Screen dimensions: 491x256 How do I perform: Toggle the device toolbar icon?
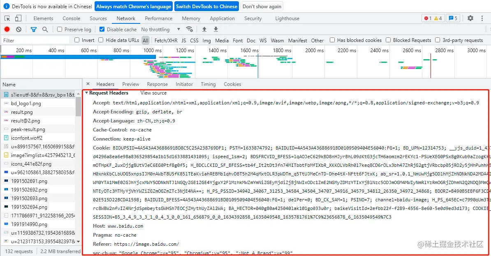pyautogui.click(x=18, y=18)
